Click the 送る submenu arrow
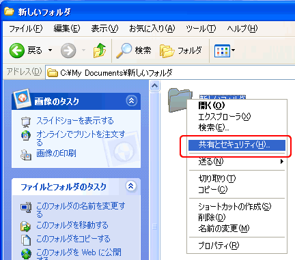The height and width of the screenshot is (260, 295). pyautogui.click(x=282, y=162)
